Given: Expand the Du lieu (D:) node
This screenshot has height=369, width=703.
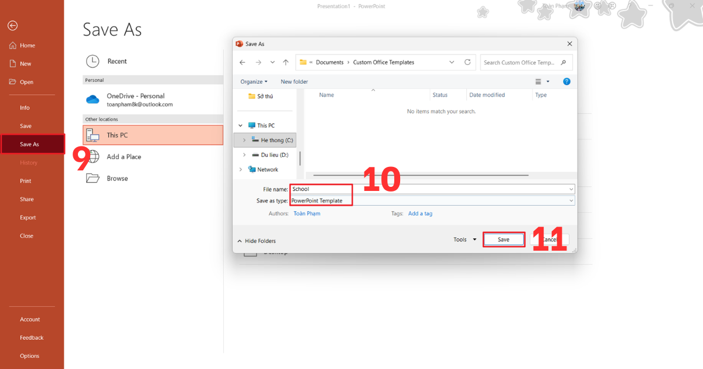Looking at the screenshot, I should tap(244, 155).
